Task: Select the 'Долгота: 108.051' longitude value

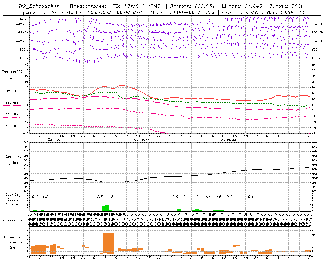Action: pos(192,6)
